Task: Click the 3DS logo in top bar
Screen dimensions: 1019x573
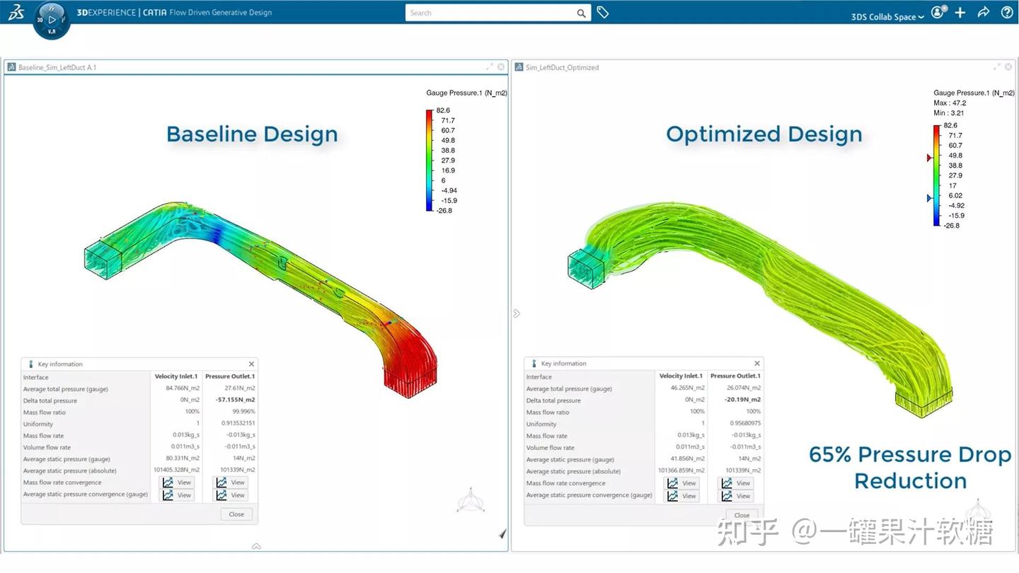Action: coord(16,12)
